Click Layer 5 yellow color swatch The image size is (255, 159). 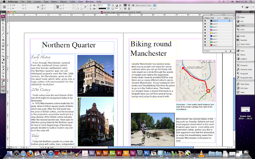coord(212,33)
